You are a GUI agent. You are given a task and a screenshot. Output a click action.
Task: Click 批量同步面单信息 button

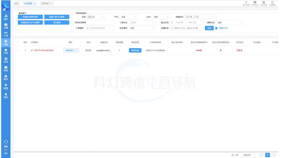[x=30, y=17]
